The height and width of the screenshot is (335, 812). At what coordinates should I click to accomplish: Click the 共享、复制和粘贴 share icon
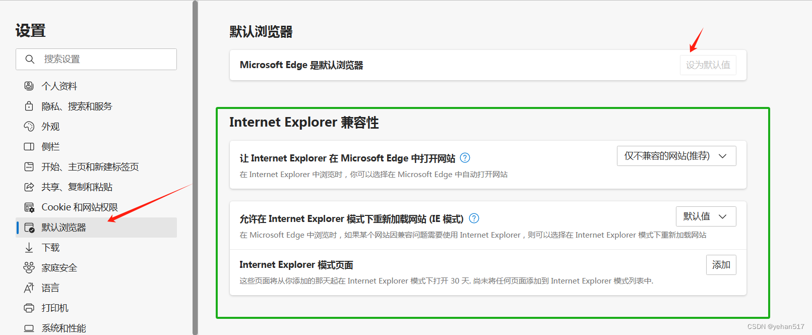click(x=29, y=187)
